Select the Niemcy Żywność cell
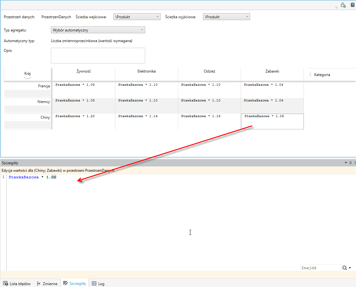The width and height of the screenshot is (356, 287). tap(84, 106)
